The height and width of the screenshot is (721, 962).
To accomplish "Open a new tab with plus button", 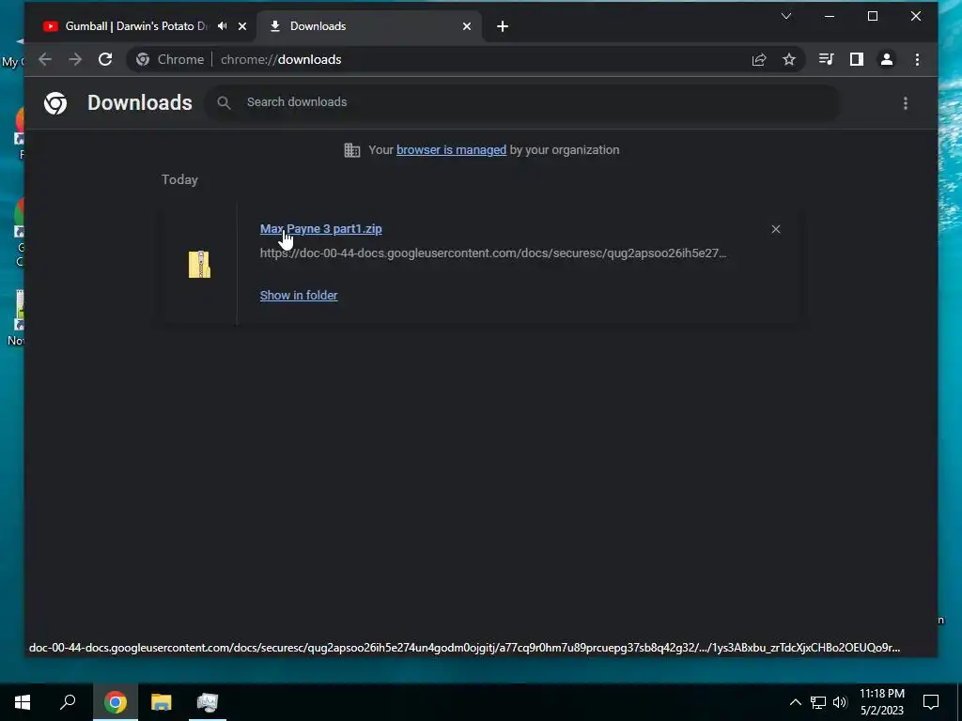I will tap(503, 26).
